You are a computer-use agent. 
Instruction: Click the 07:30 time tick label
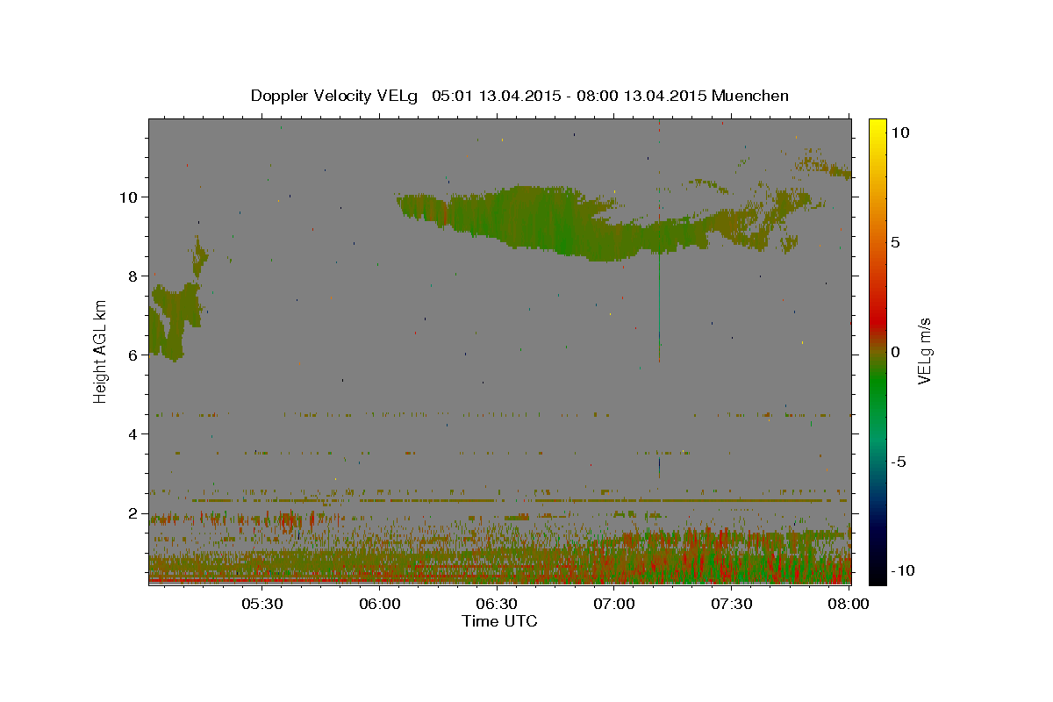point(731,604)
